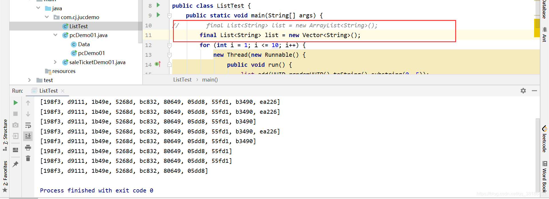Screen dimensions: 549x199
Task: Expand saleTicketDemo01.java node
Action: coord(55,62)
